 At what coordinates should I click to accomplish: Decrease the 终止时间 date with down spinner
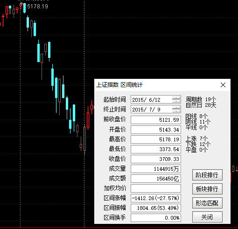click(176, 111)
